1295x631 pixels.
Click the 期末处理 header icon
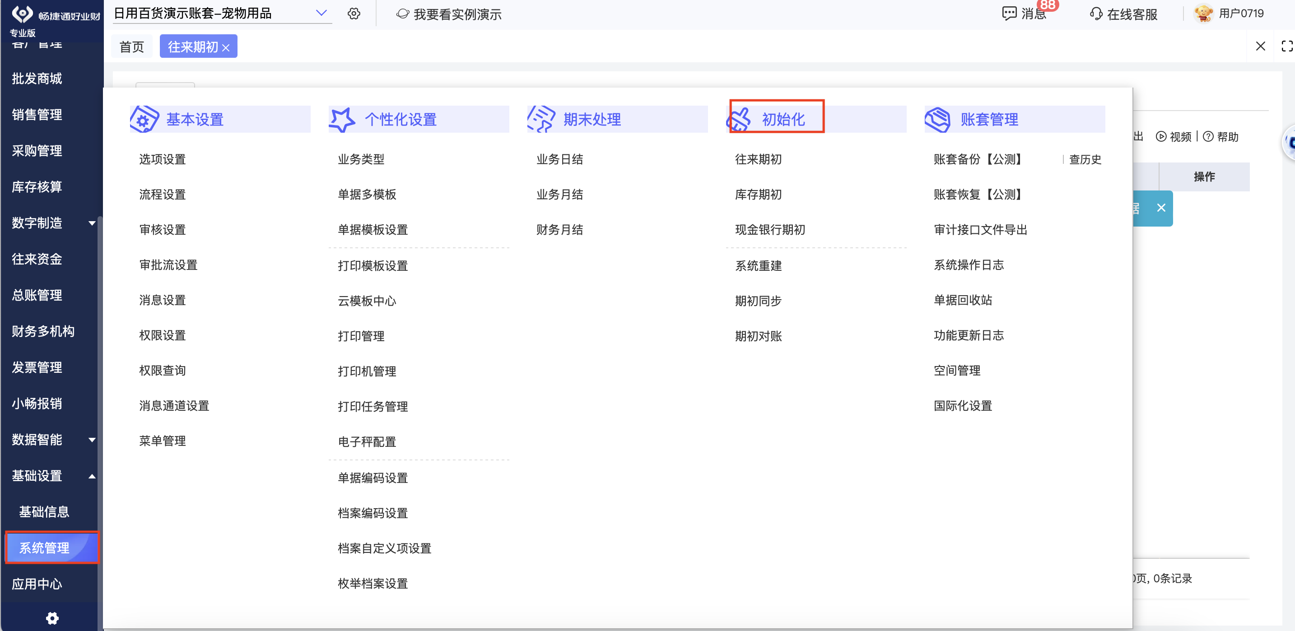pos(541,119)
